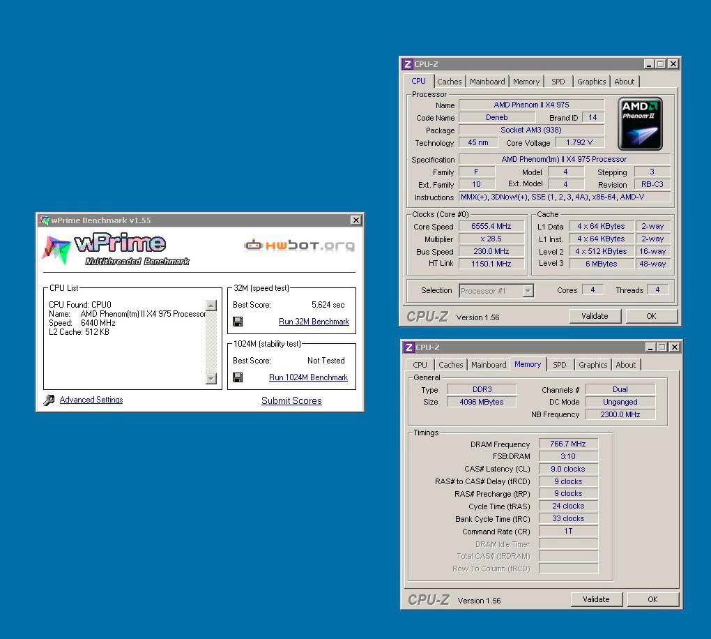The height and width of the screenshot is (639, 711).
Task: Click the Speed: 6440 MHz line in CPU List
Action: [82, 323]
